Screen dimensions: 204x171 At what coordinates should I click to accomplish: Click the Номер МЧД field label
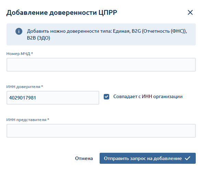tap(20, 54)
